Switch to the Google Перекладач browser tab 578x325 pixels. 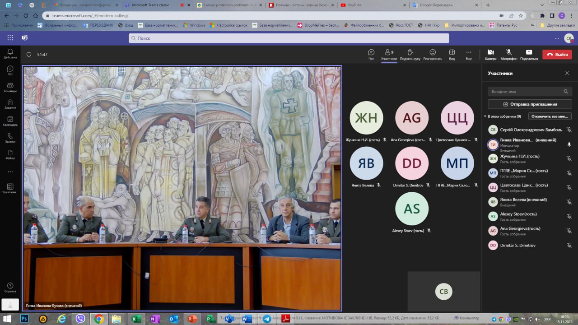(x=445, y=5)
